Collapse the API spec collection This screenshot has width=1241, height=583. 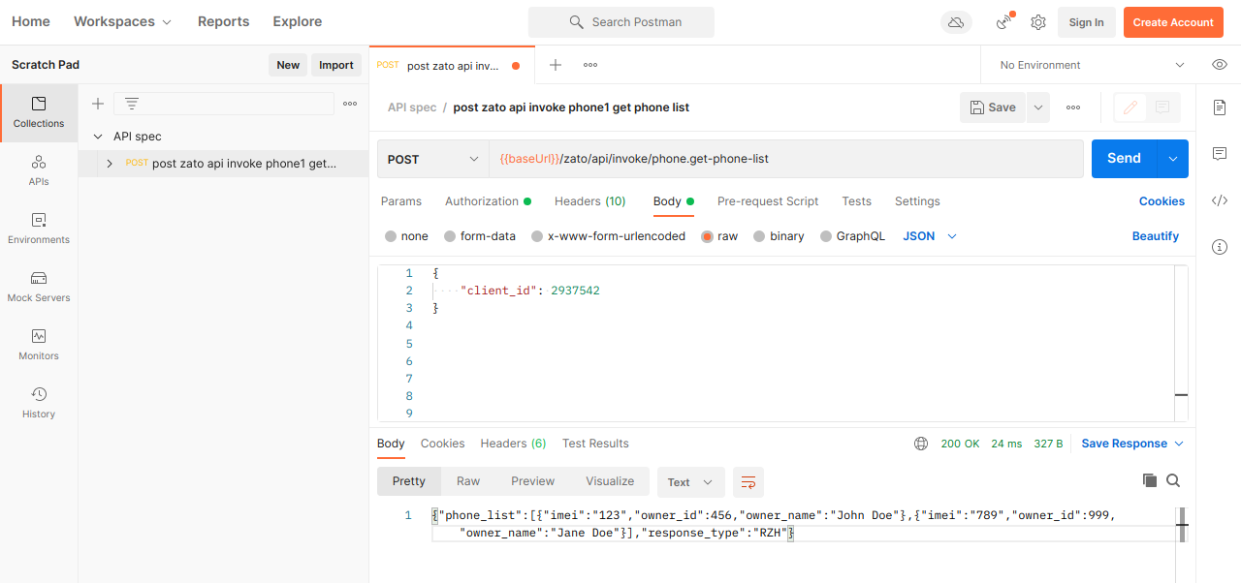point(98,137)
